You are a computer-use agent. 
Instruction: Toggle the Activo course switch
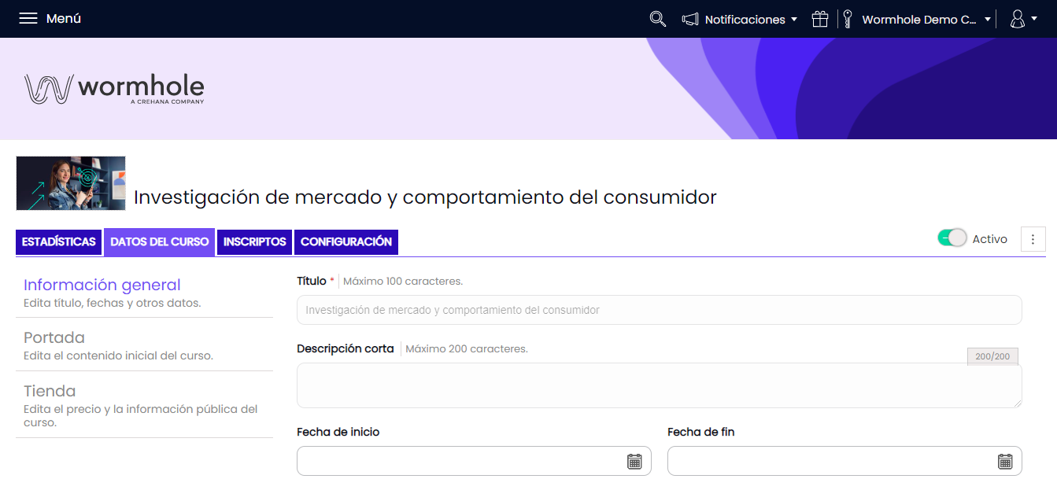[x=952, y=238]
